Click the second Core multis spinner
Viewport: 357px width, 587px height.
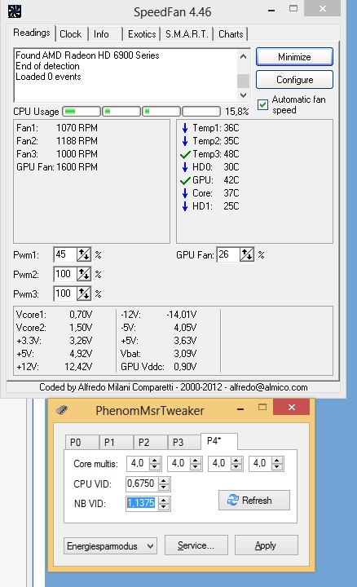(x=196, y=463)
